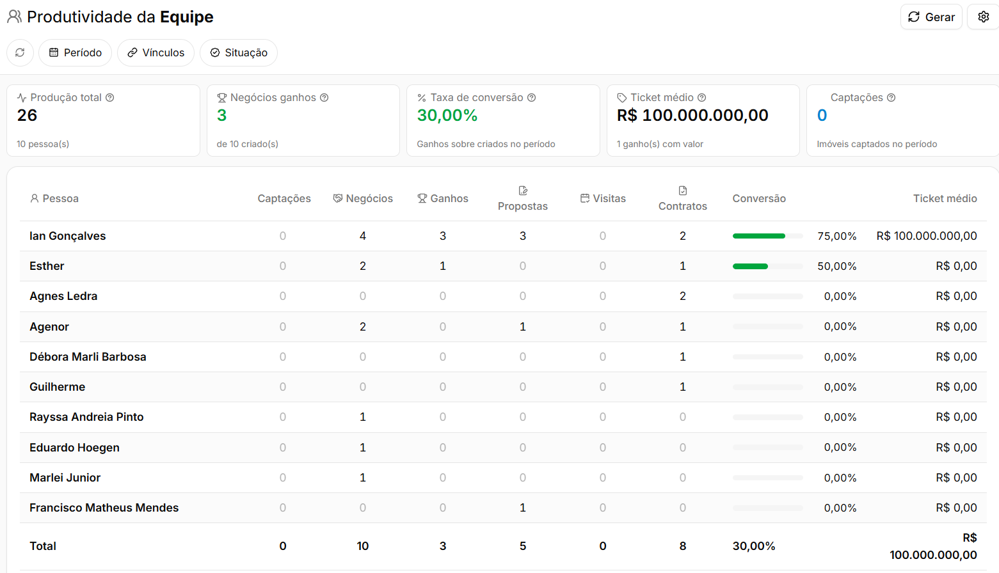The image size is (999, 573).
Task: Sort by Ticket médio column header
Action: [x=945, y=198]
